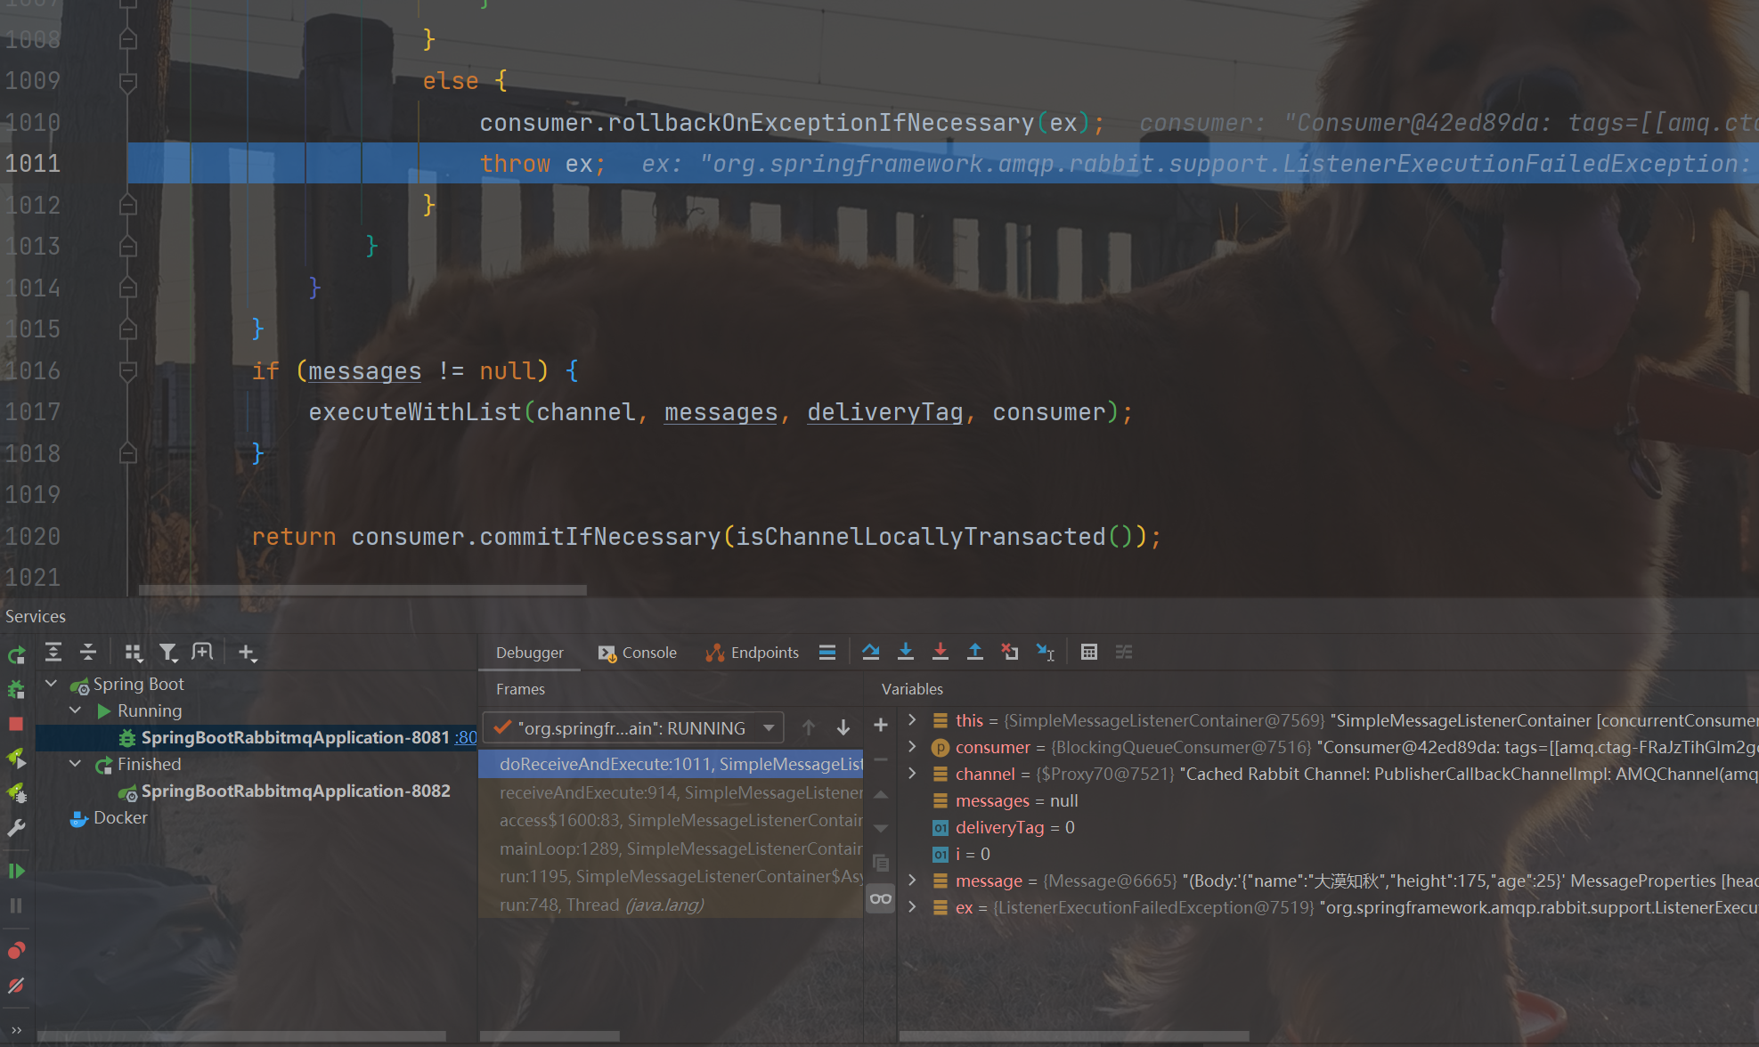
Task: Collapse the Running group
Action: pyautogui.click(x=76, y=710)
